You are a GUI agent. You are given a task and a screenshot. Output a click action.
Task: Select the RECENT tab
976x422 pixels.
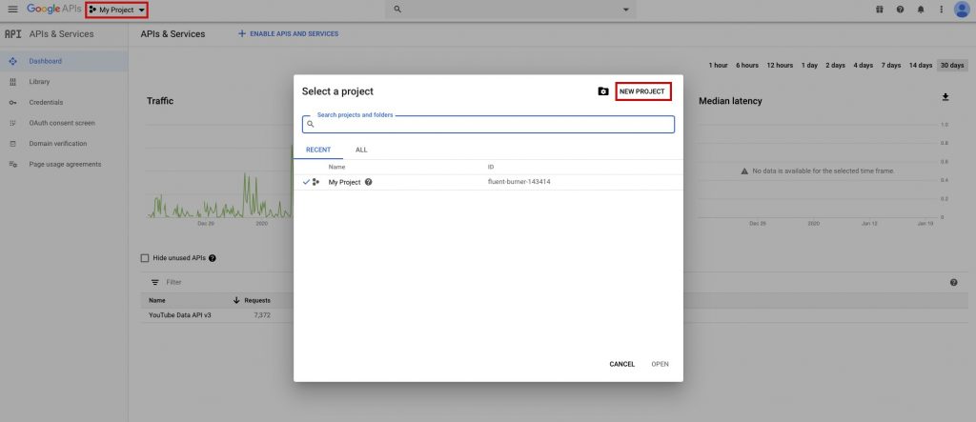[x=318, y=150]
